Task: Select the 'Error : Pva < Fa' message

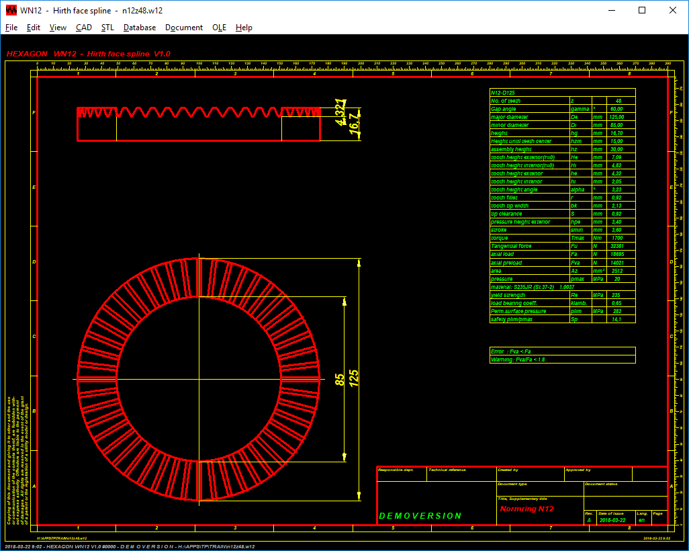Action: [511, 351]
